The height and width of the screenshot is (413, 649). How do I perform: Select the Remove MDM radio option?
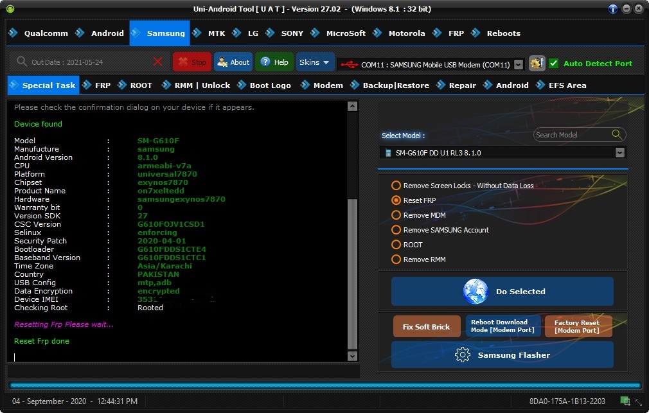[x=396, y=215]
